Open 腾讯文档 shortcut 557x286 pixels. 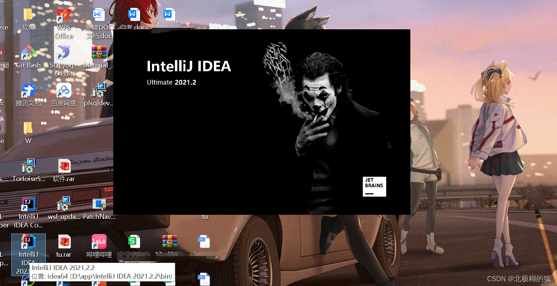tap(28, 95)
